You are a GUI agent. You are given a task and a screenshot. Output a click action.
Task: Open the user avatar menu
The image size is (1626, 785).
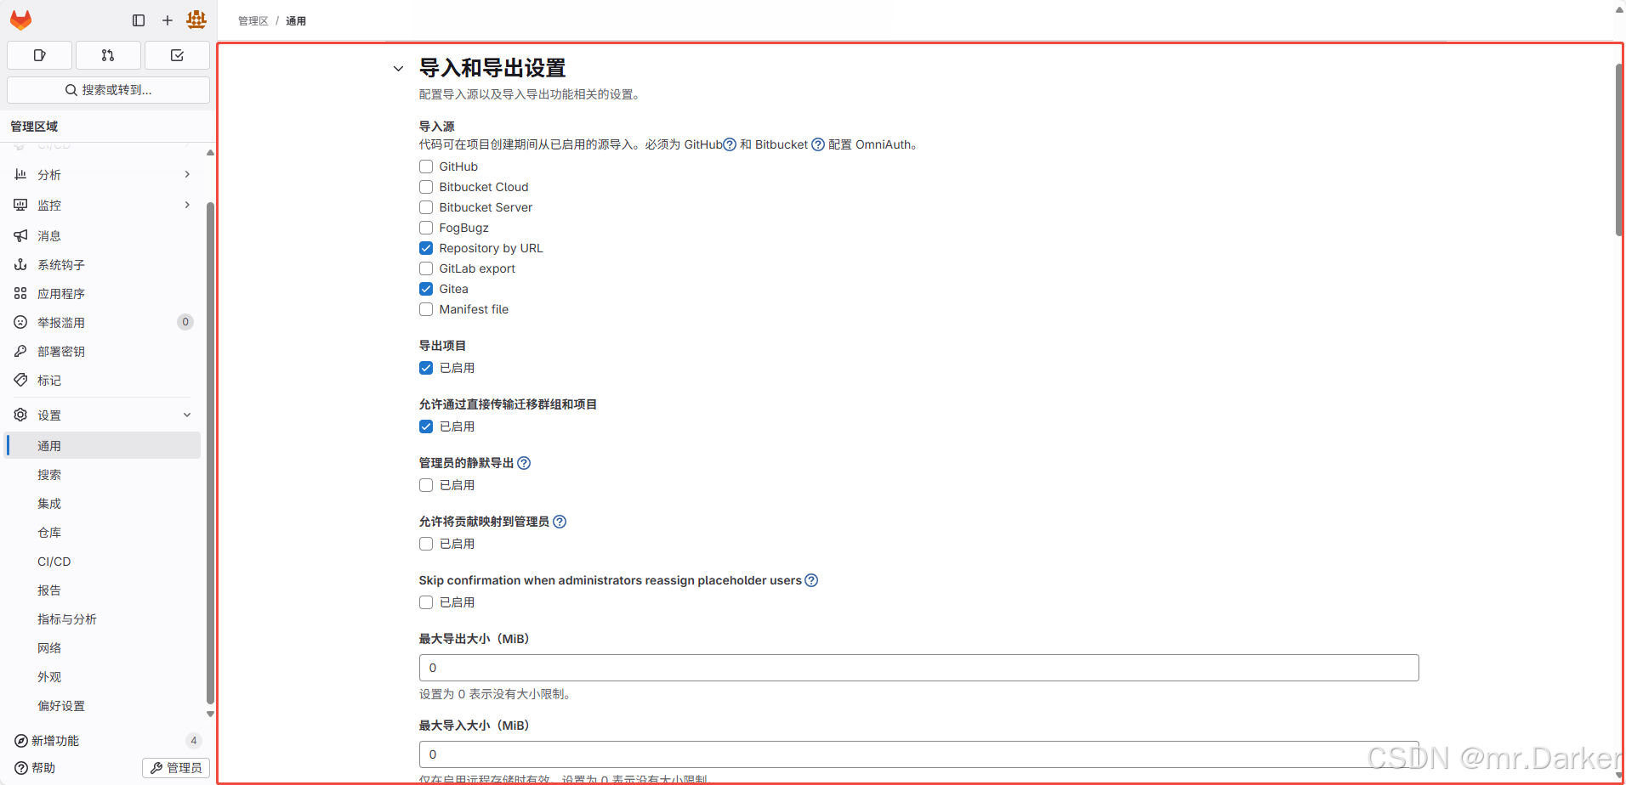(196, 20)
